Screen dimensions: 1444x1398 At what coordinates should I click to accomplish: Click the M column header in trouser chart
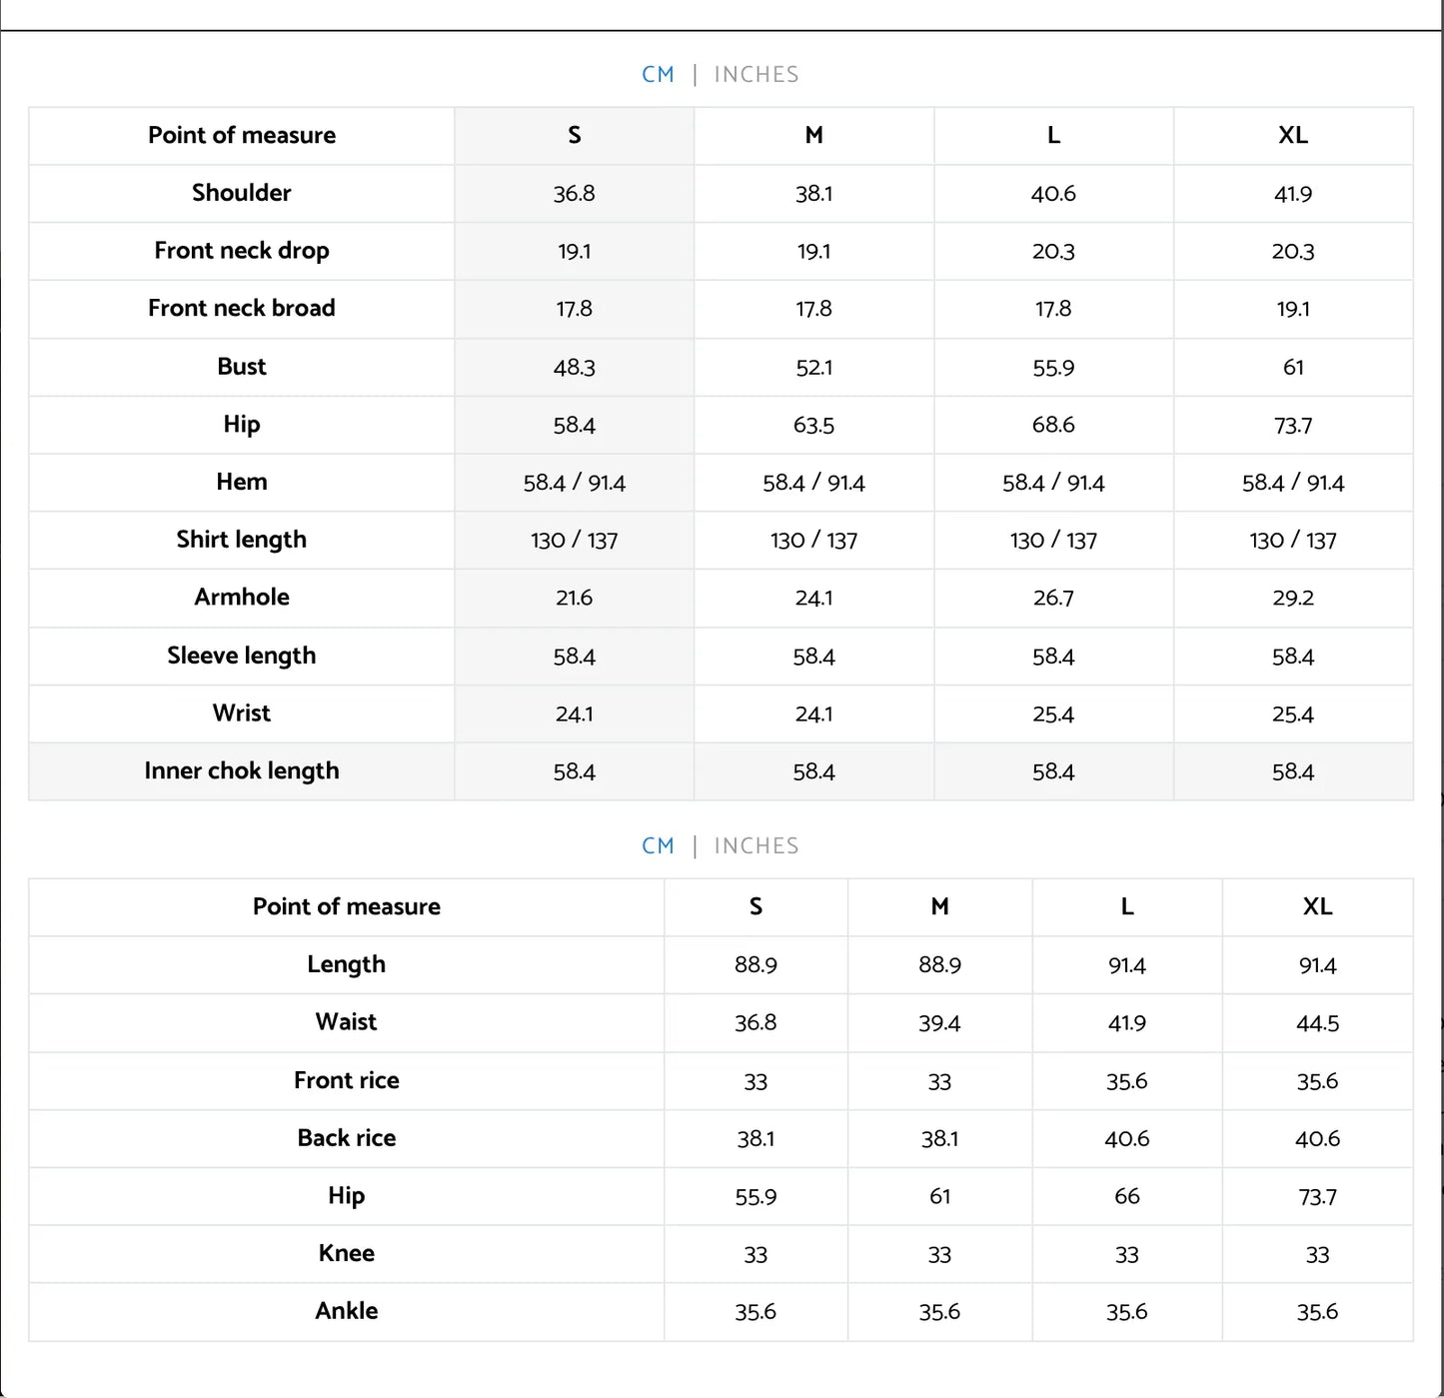point(939,907)
